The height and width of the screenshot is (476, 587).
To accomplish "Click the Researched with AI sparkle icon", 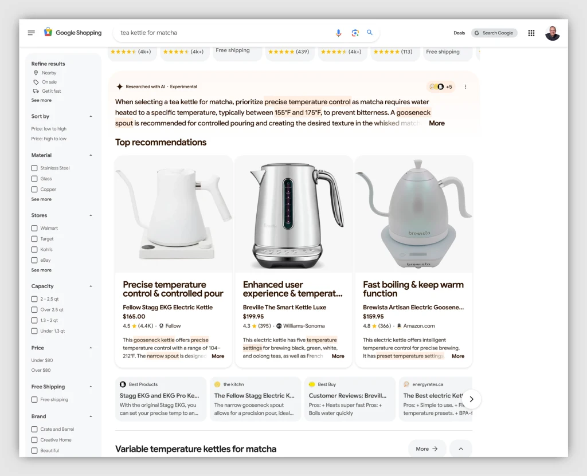I will (x=119, y=86).
